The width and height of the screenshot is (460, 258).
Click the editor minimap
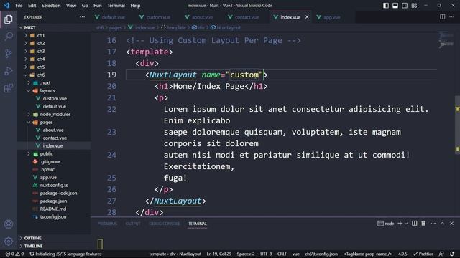point(446,40)
